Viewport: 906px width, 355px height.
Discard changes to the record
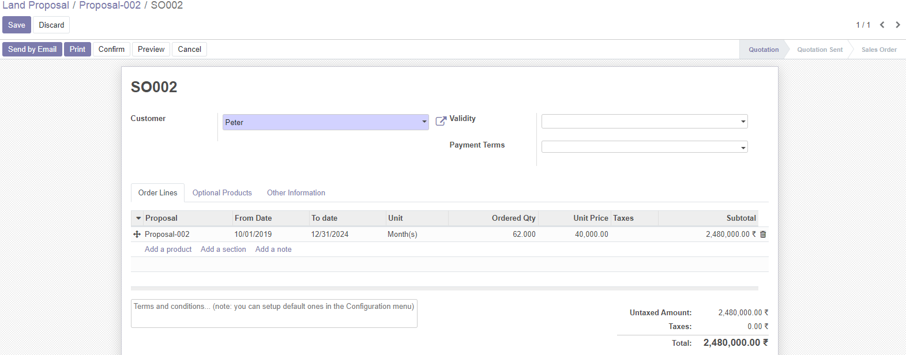(51, 25)
